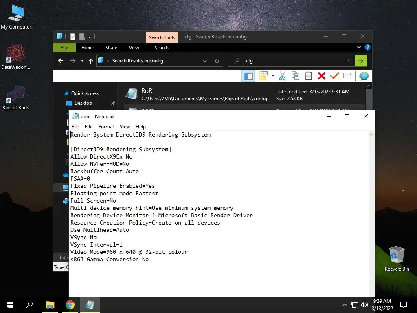Switch to the Search ribbon tab

(162, 48)
